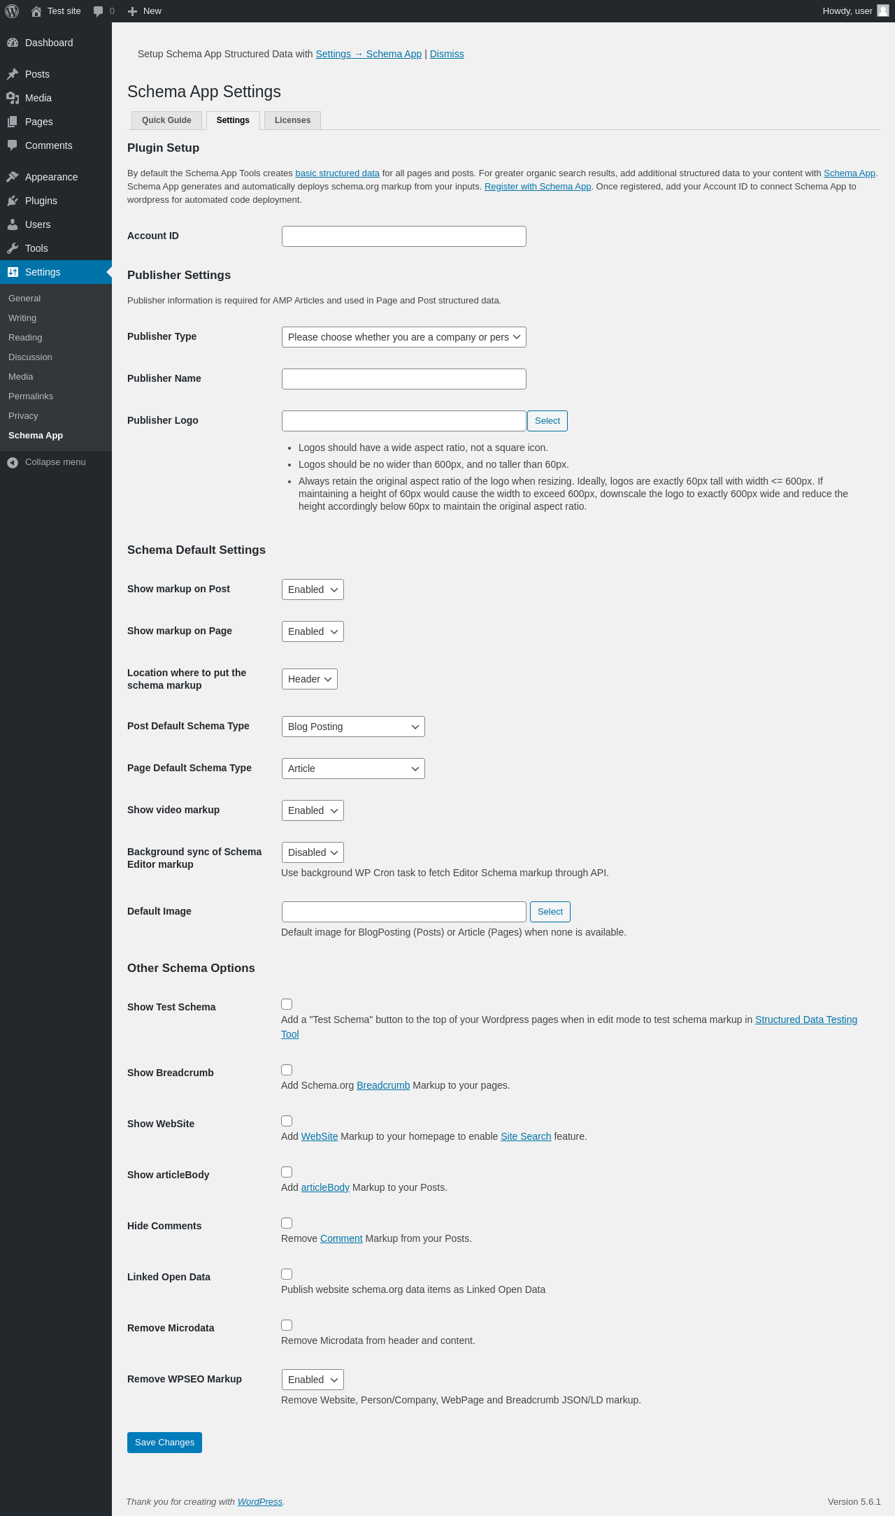Click the Dashboard gauge icon

coord(13,43)
